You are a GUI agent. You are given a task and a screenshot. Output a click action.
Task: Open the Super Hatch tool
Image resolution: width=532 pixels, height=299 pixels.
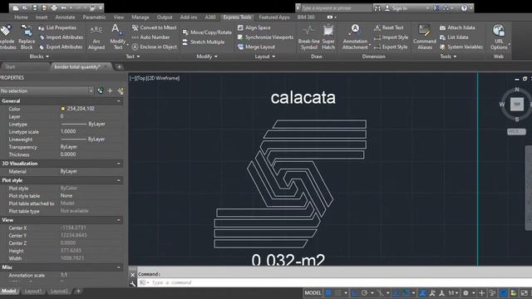328,37
